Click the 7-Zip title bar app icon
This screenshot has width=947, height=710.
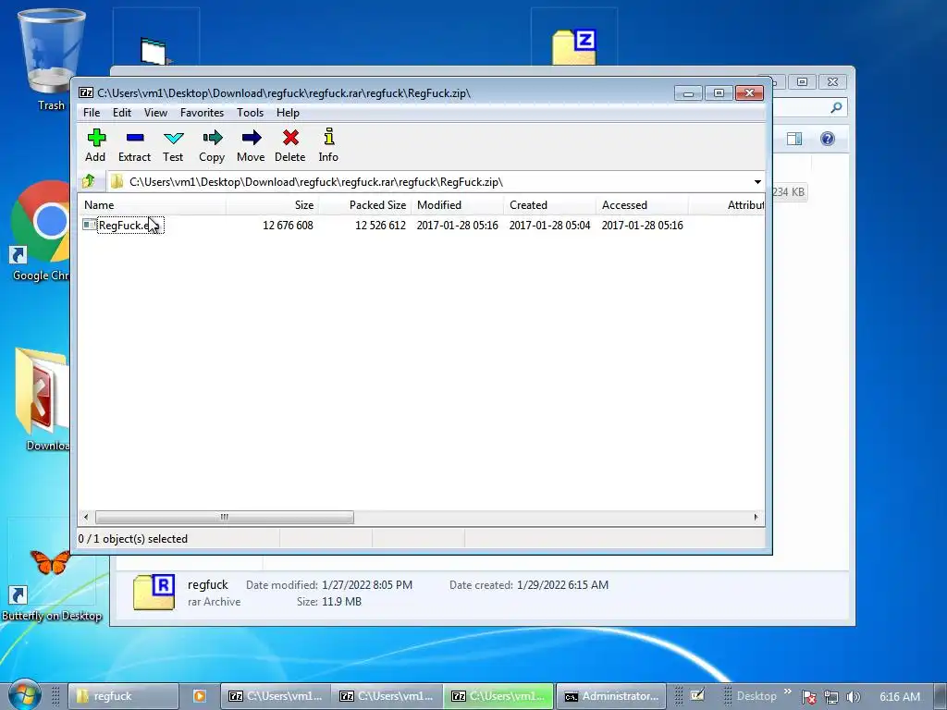(86, 93)
